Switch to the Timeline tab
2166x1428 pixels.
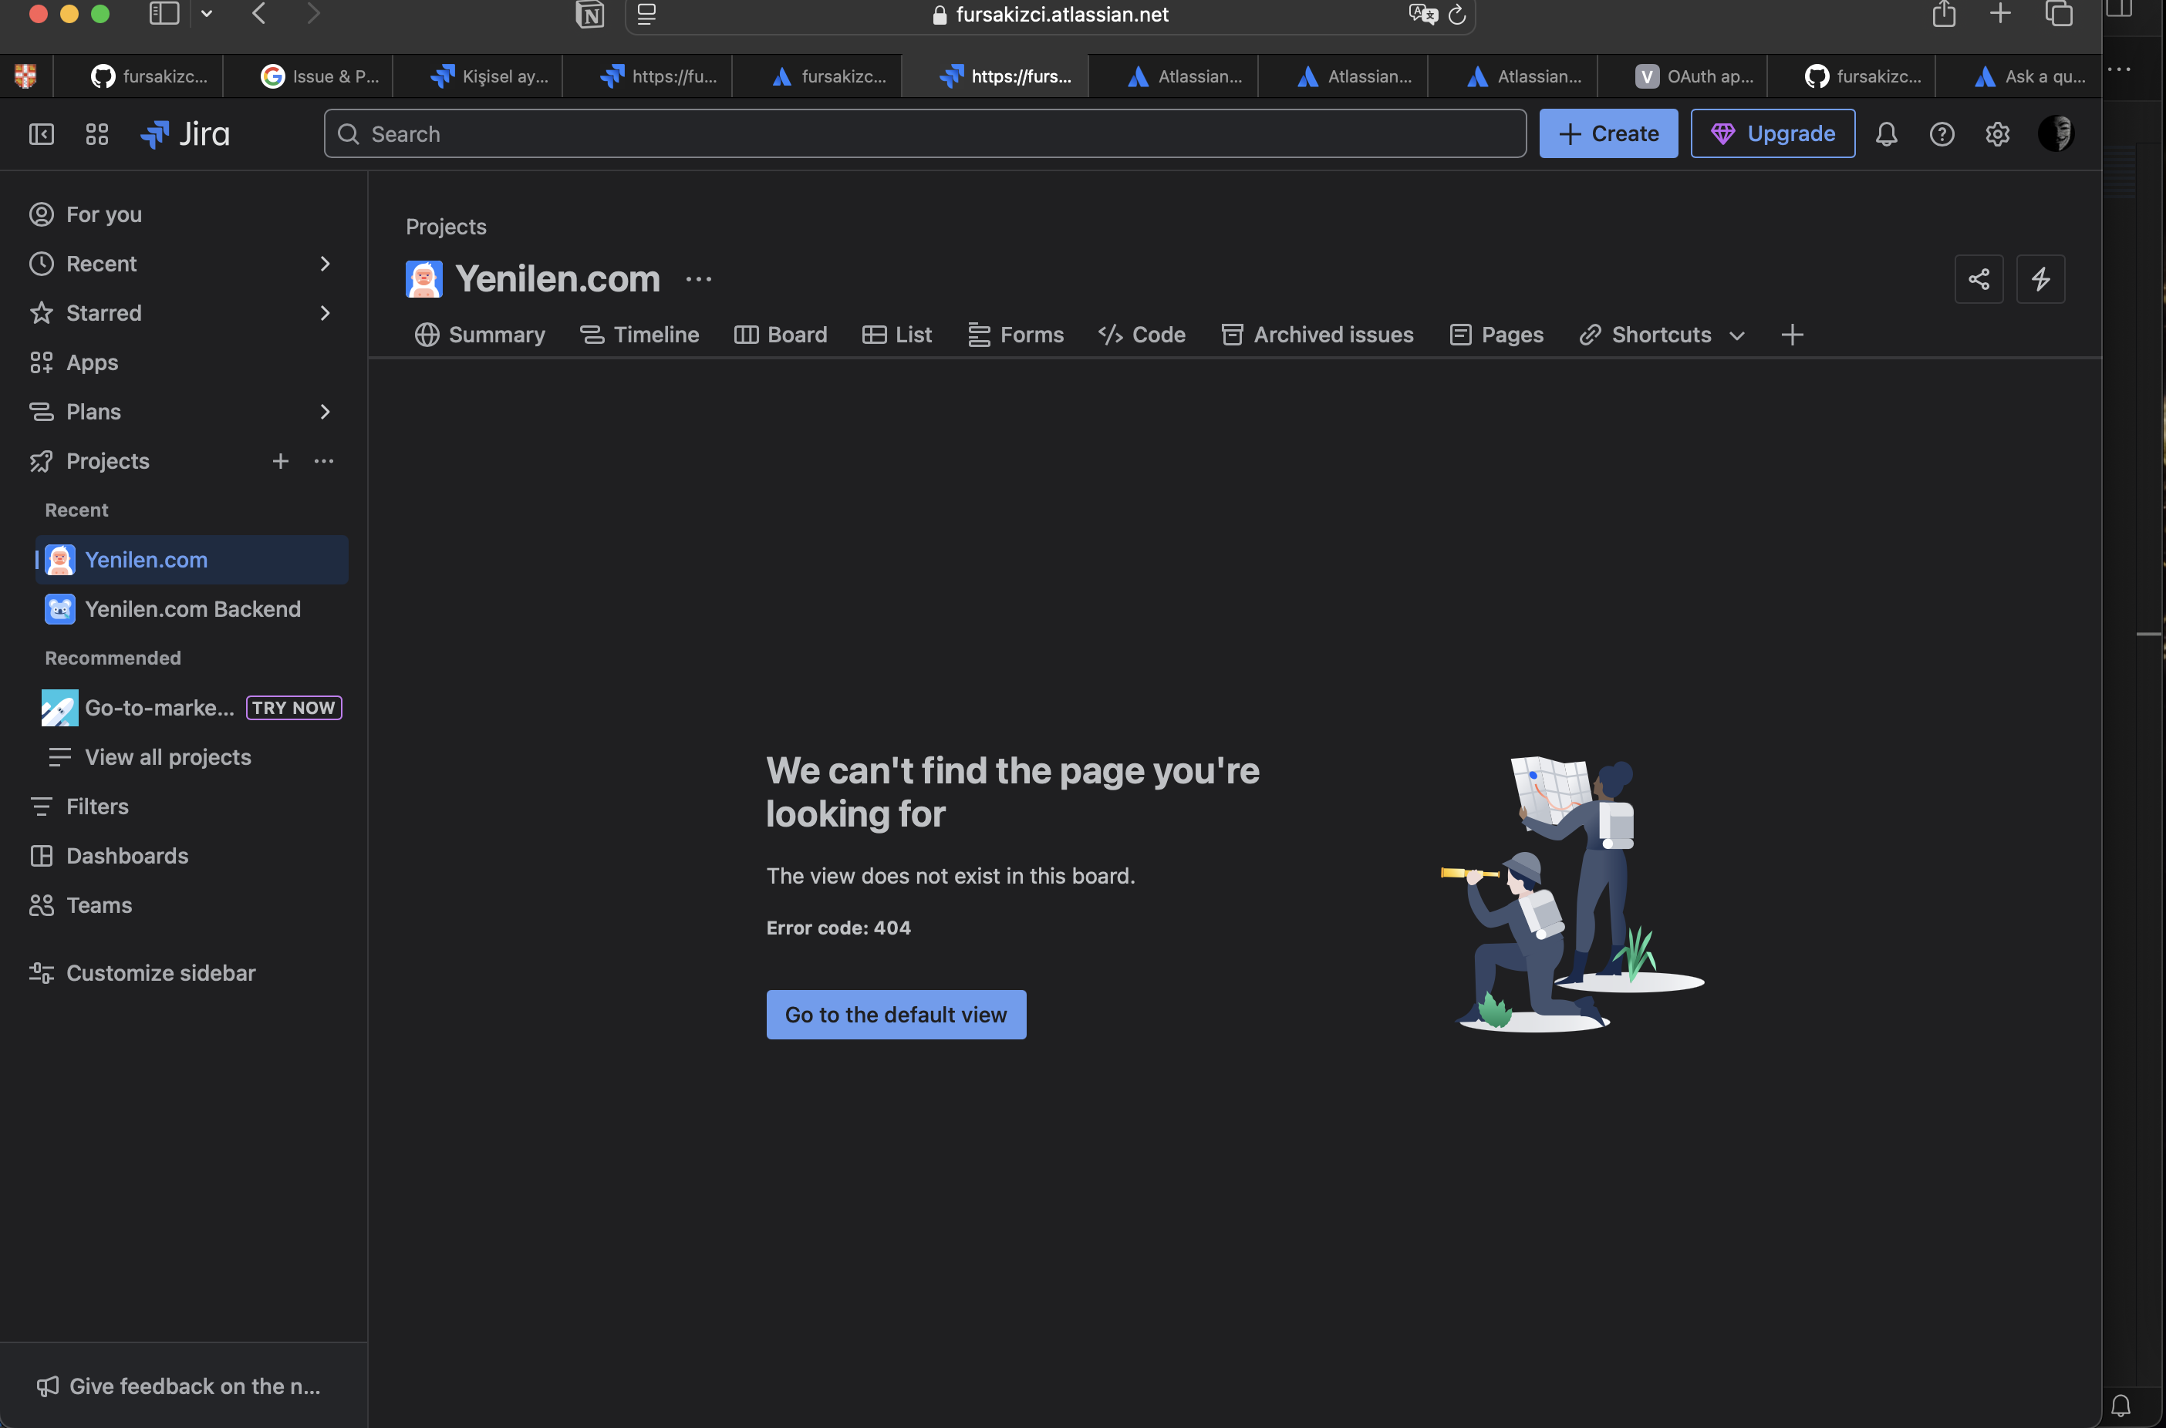tap(639, 335)
